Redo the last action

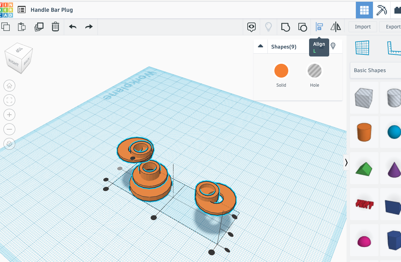coord(89,27)
